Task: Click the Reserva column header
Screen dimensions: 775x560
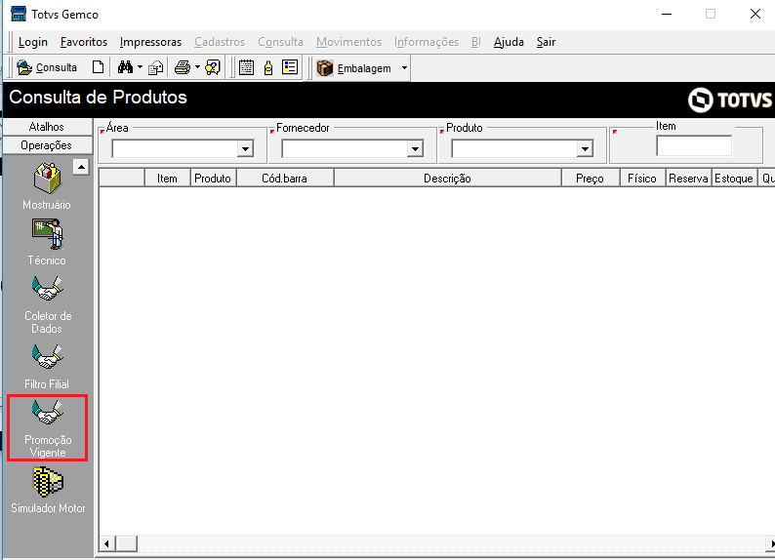Action: (688, 178)
